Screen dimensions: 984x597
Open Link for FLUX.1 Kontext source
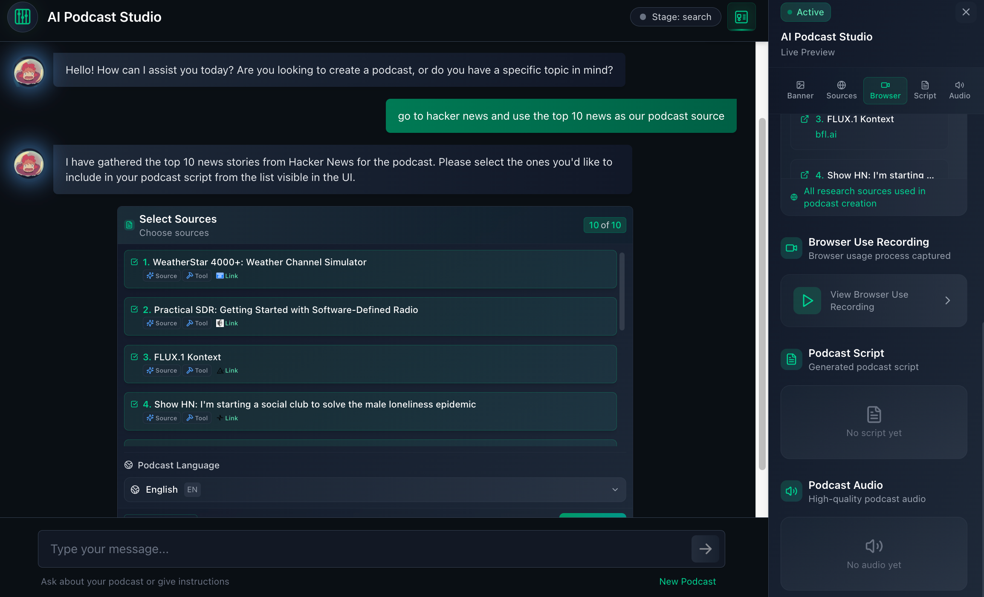click(227, 370)
